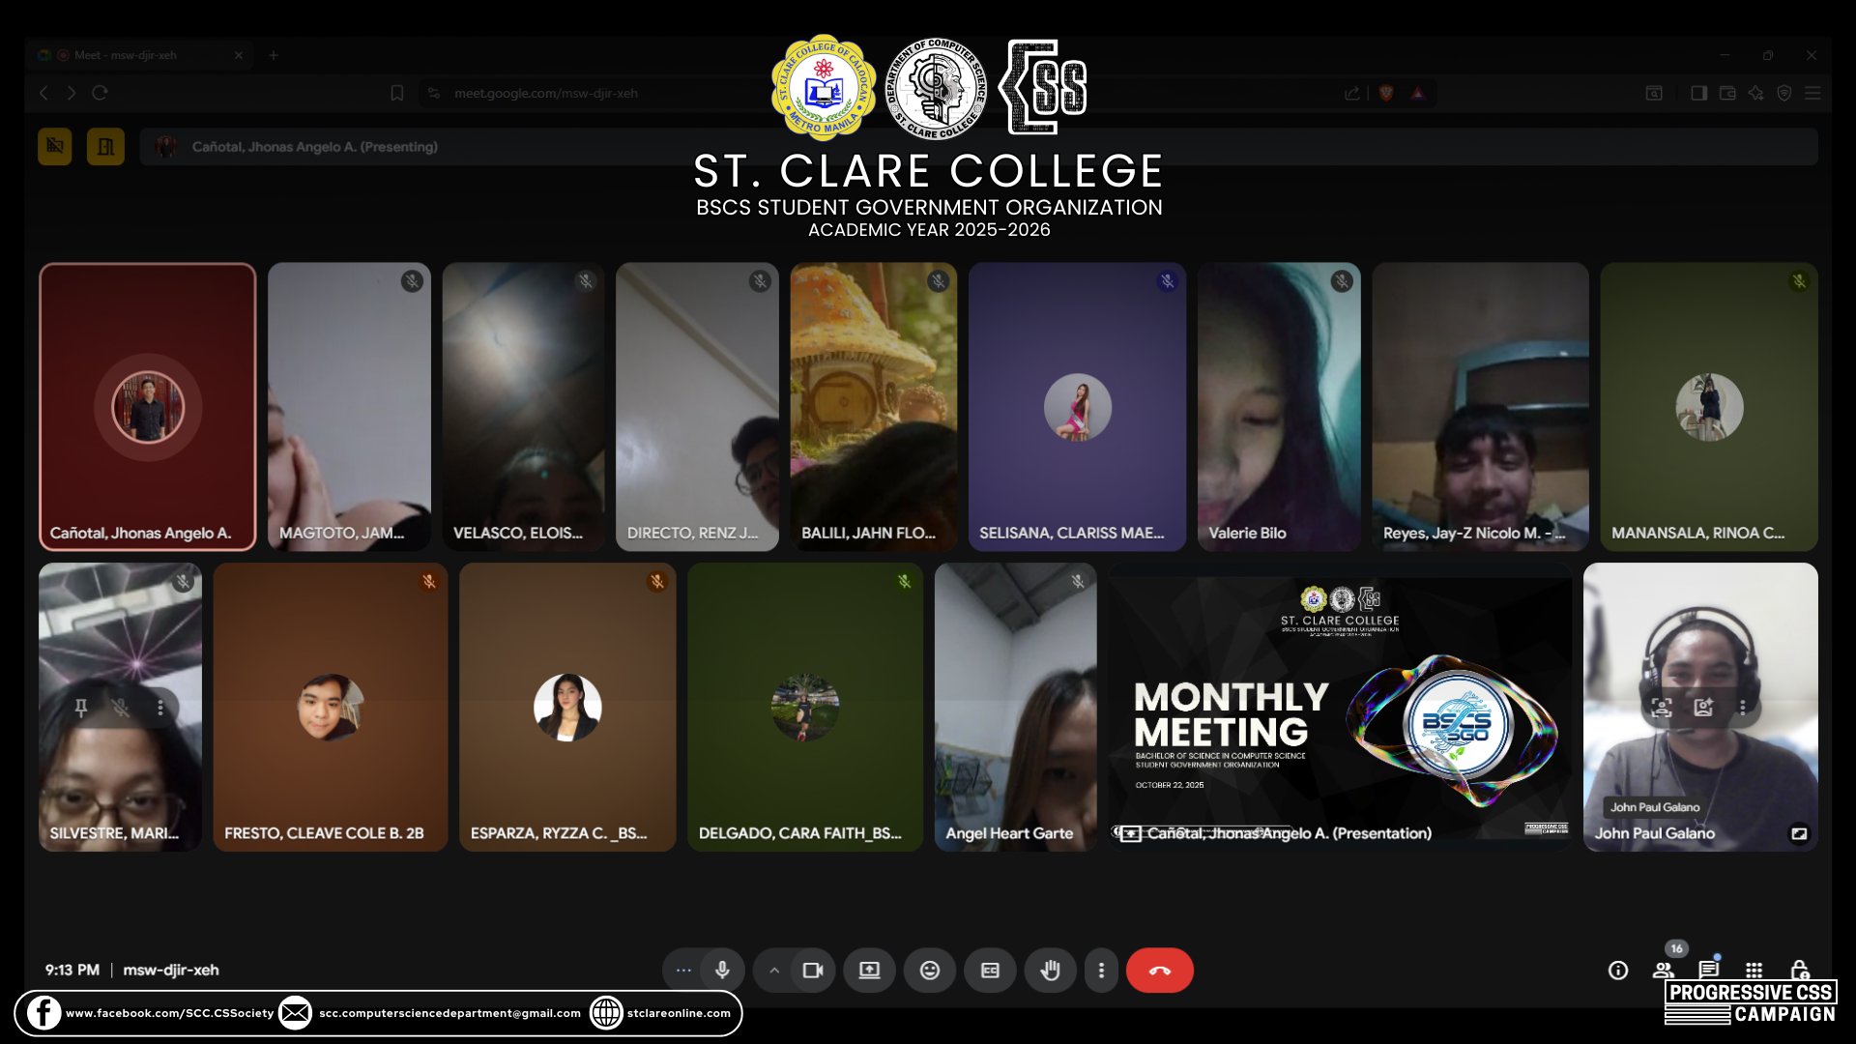
Task: Open the meeting details info icon
Action: [x=1618, y=971]
